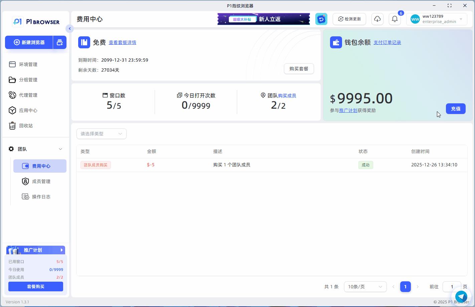Open the 10条/页 page size dropdown
Screen dimensions: 475x307
[365, 287]
